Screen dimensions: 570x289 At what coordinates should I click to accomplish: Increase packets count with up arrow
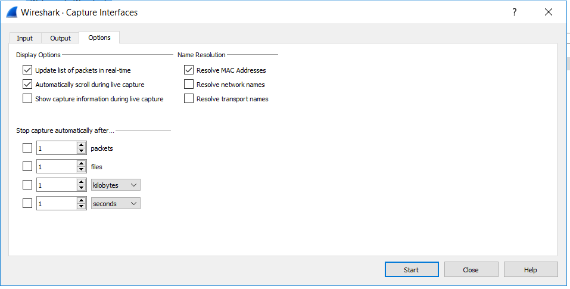(82, 145)
